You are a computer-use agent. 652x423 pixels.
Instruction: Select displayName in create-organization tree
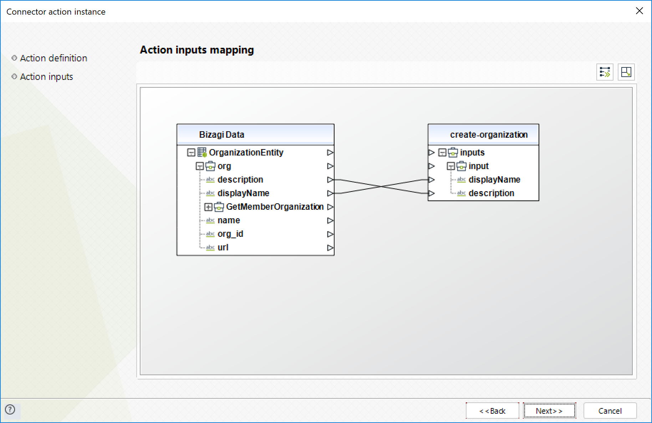(494, 180)
